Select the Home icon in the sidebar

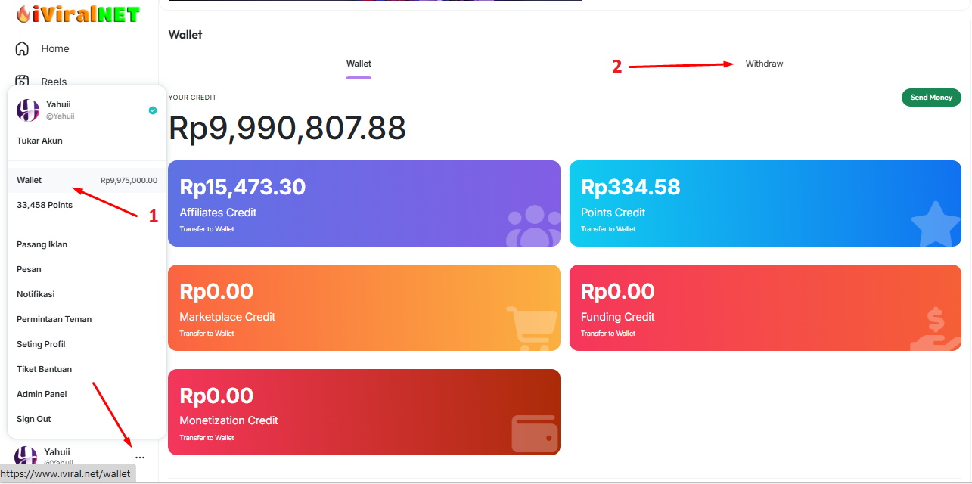(x=21, y=48)
